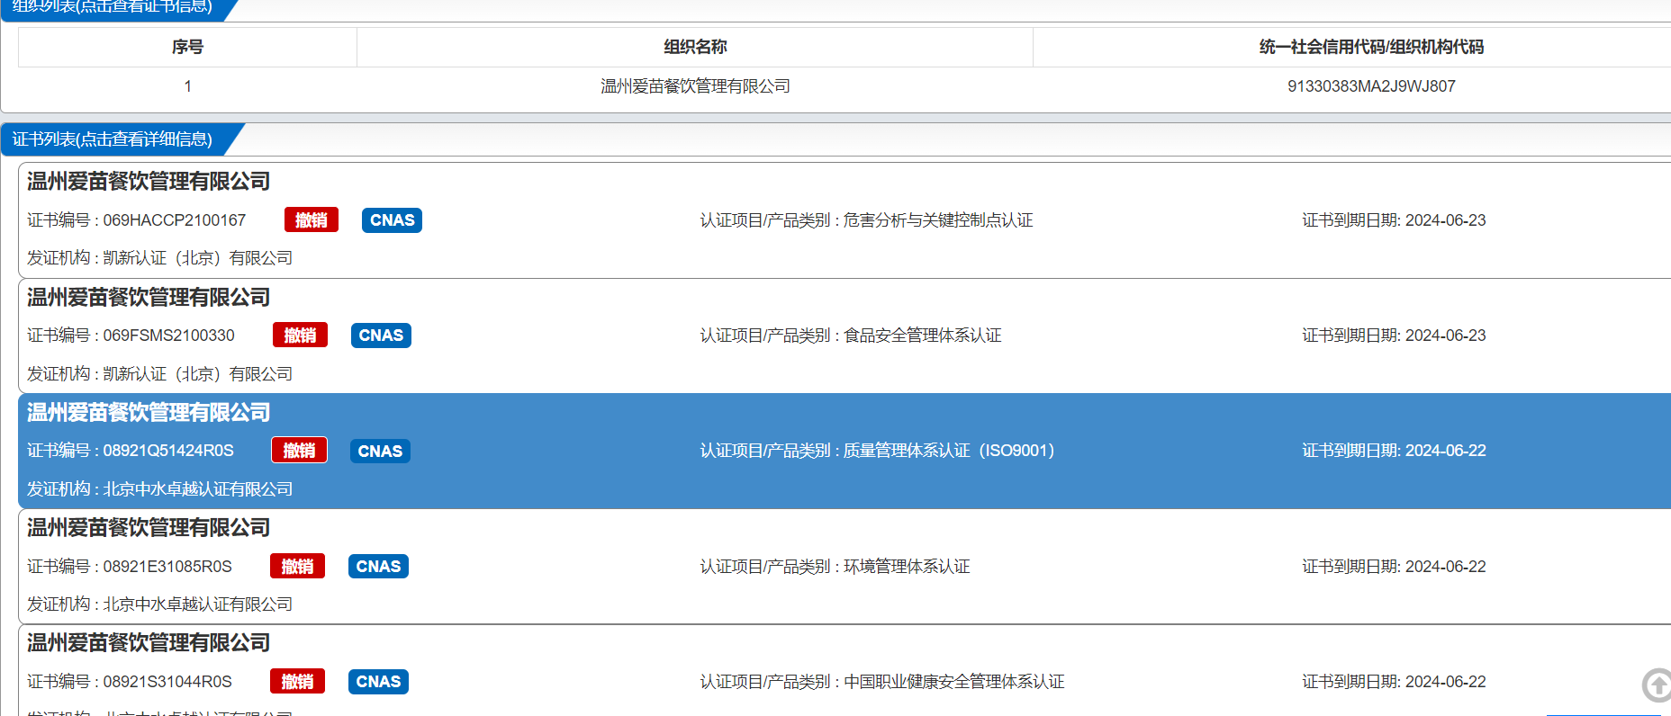This screenshot has width=1671, height=716.
Task: Click issuer 凯新认证 under 069FSMS2100330
Action: pyautogui.click(x=198, y=373)
